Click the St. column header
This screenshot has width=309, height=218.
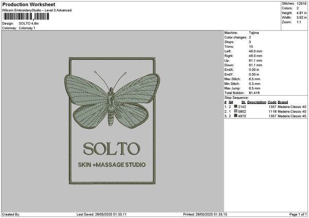[x=243, y=102]
